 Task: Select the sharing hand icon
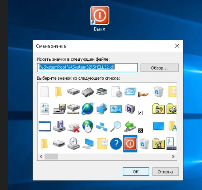(x=143, y=94)
